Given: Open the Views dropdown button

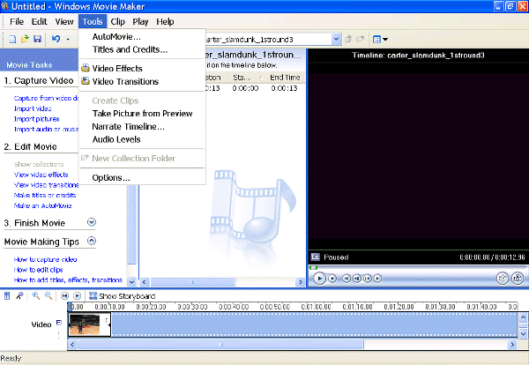Looking at the screenshot, I should (380, 40).
